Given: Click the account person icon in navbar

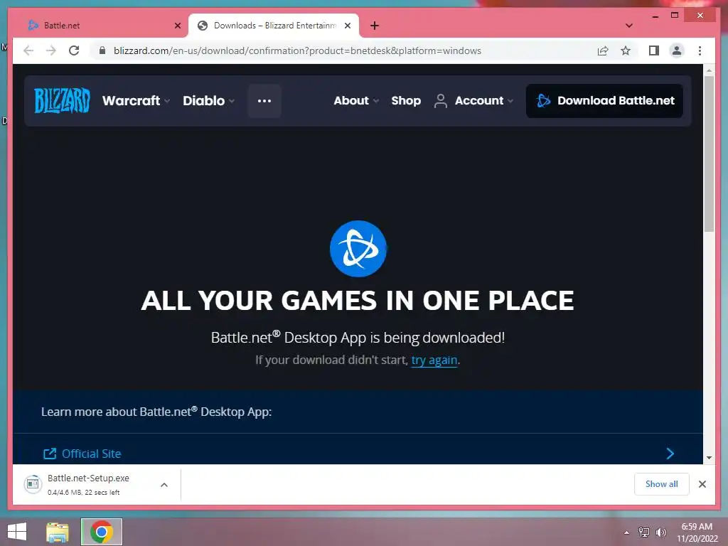Looking at the screenshot, I should pos(441,101).
